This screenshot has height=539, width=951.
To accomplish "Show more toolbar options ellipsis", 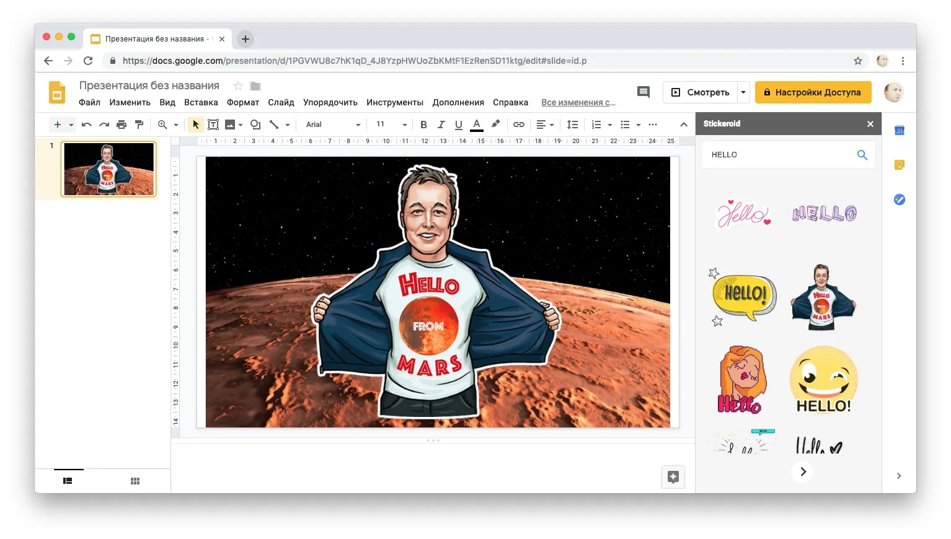I will (x=653, y=125).
